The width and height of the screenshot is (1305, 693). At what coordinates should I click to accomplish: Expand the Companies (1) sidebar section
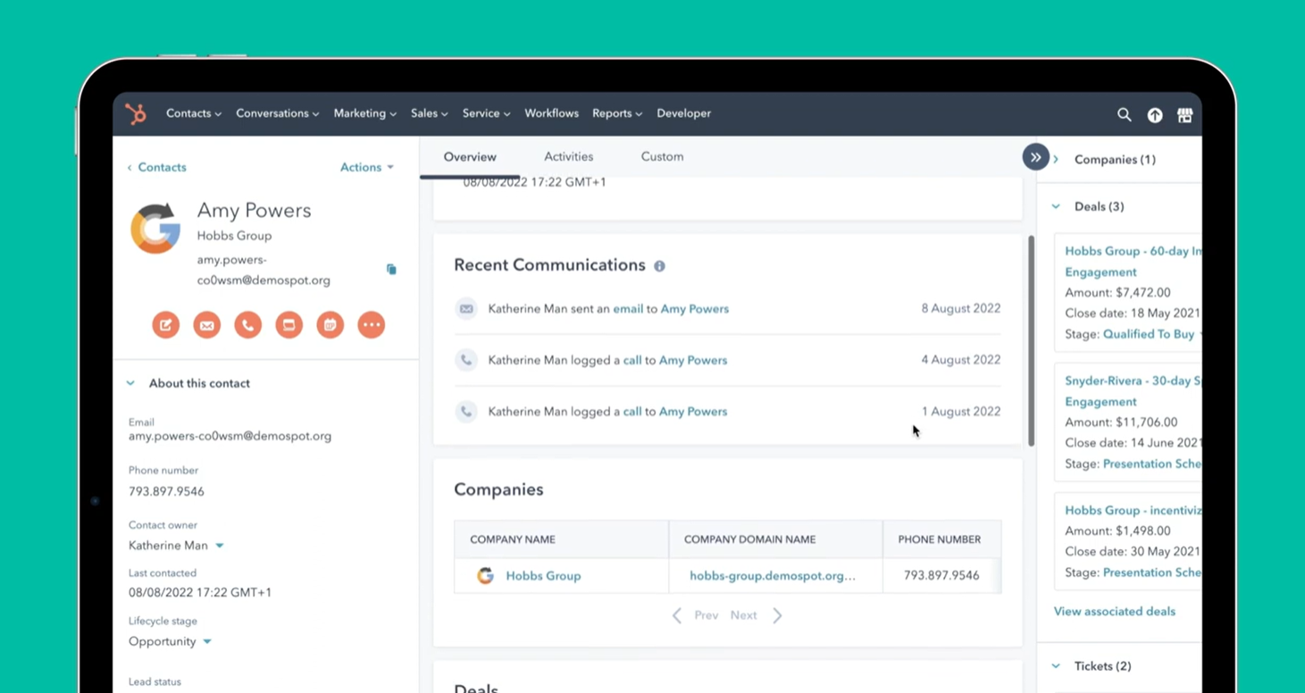[1056, 160]
